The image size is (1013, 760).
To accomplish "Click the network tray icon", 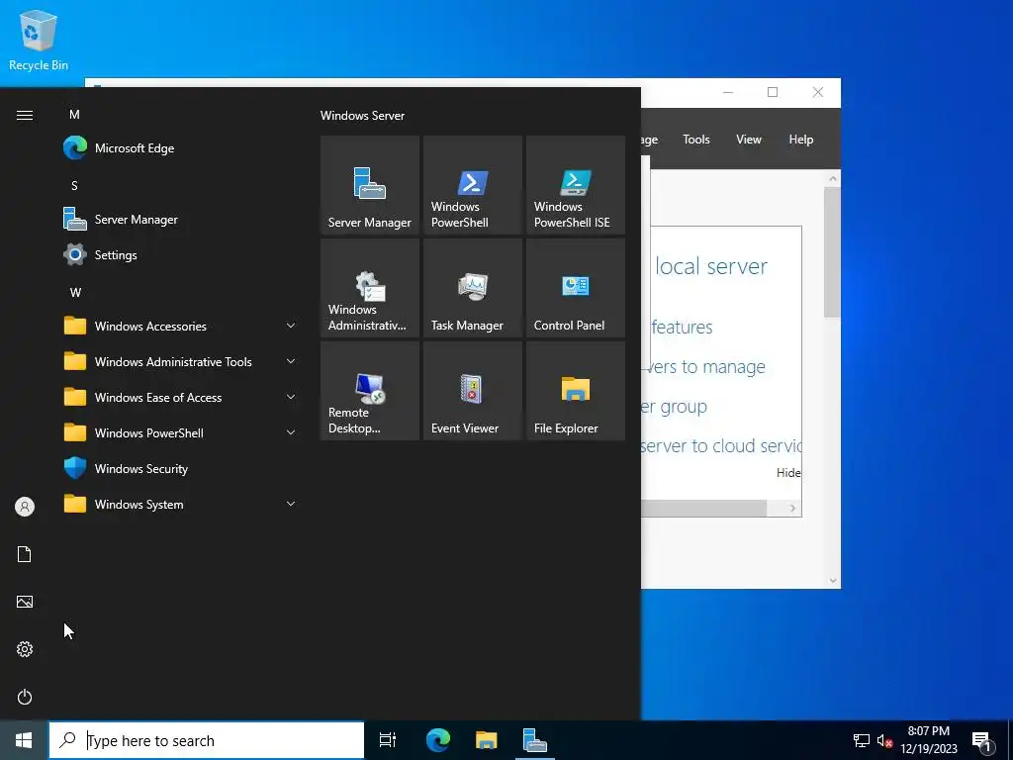I will (x=862, y=740).
